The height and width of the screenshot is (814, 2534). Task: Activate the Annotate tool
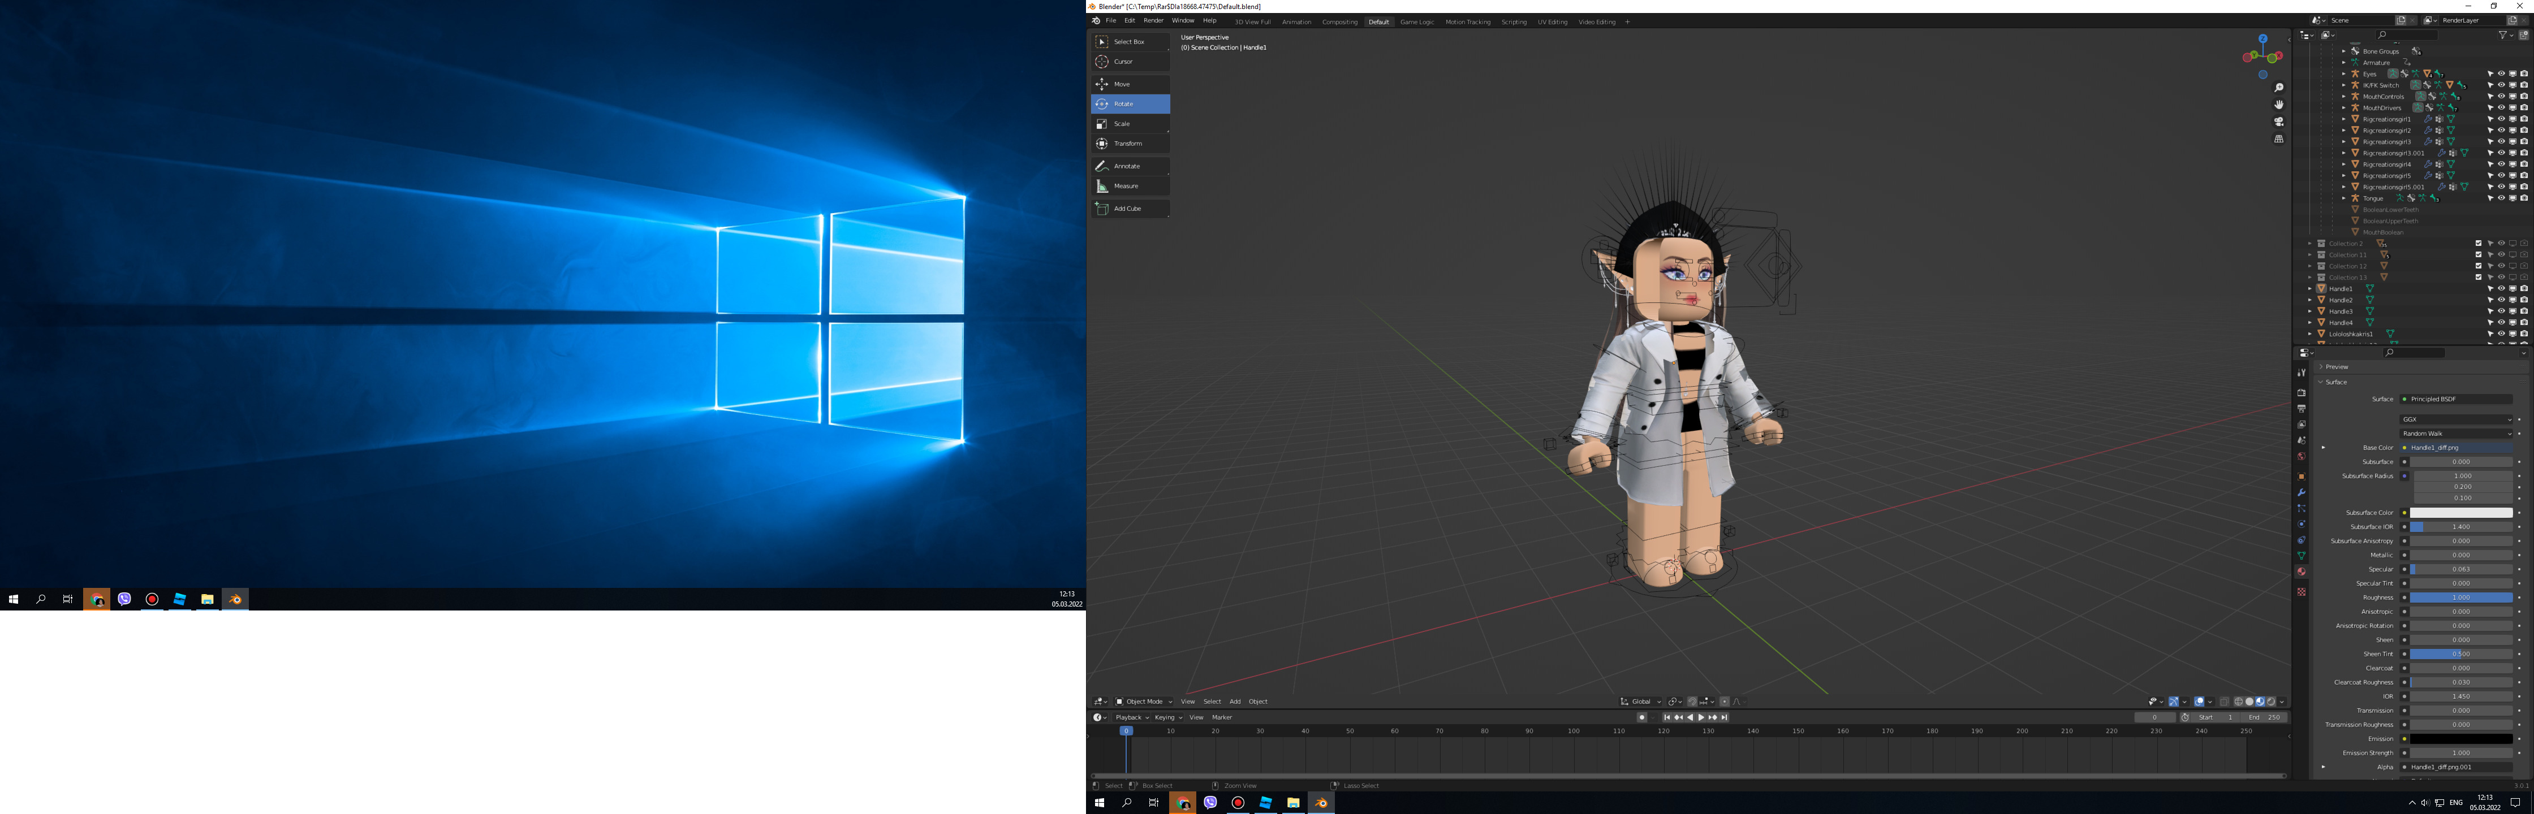[1130, 165]
